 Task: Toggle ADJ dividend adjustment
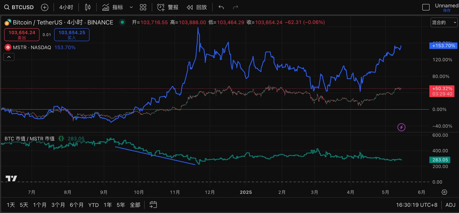[450, 205]
